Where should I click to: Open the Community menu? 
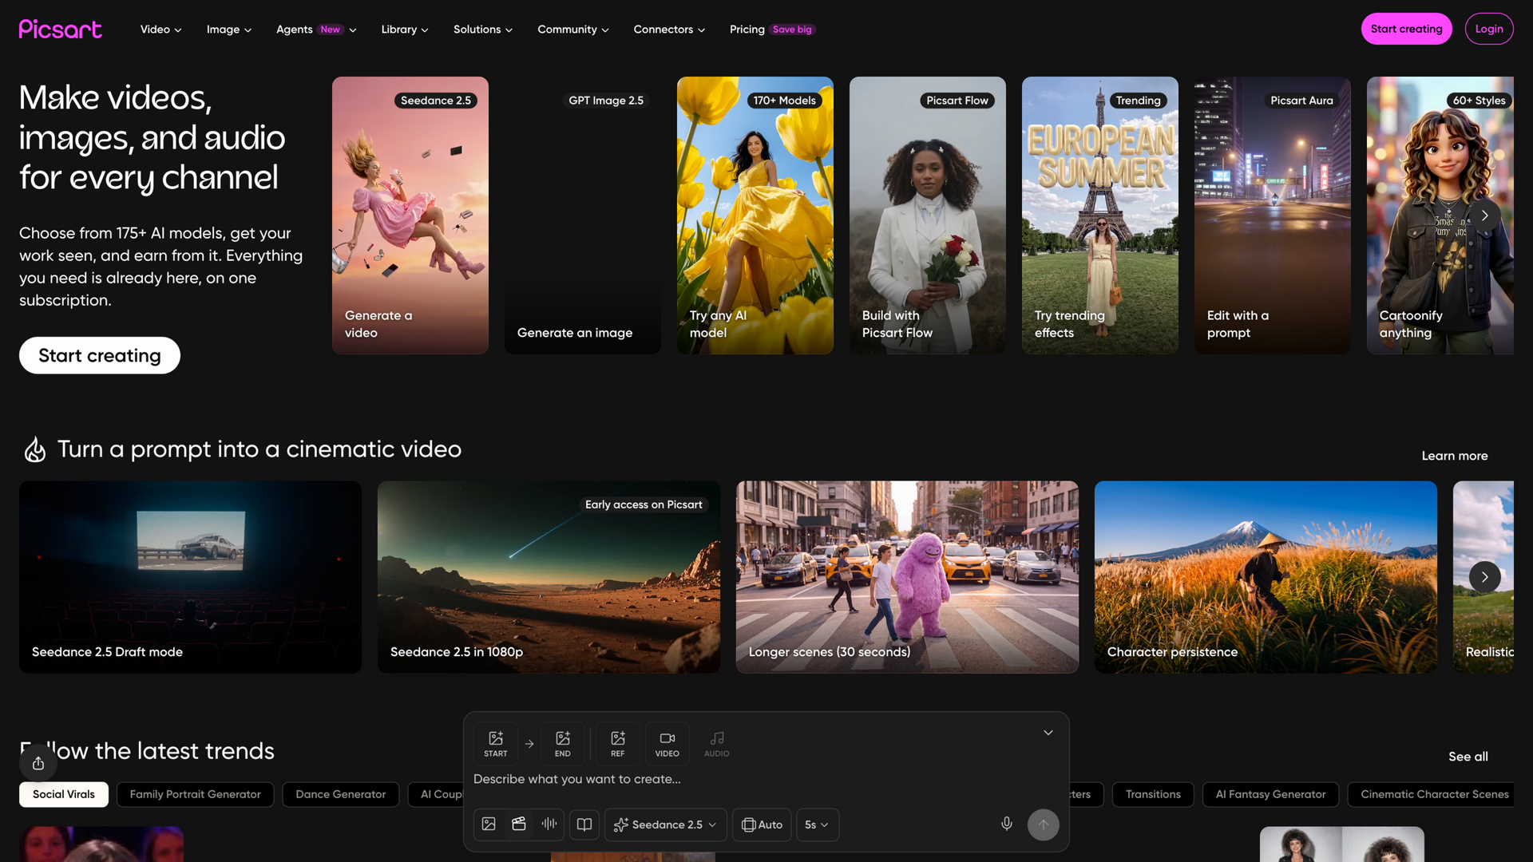pos(573,30)
